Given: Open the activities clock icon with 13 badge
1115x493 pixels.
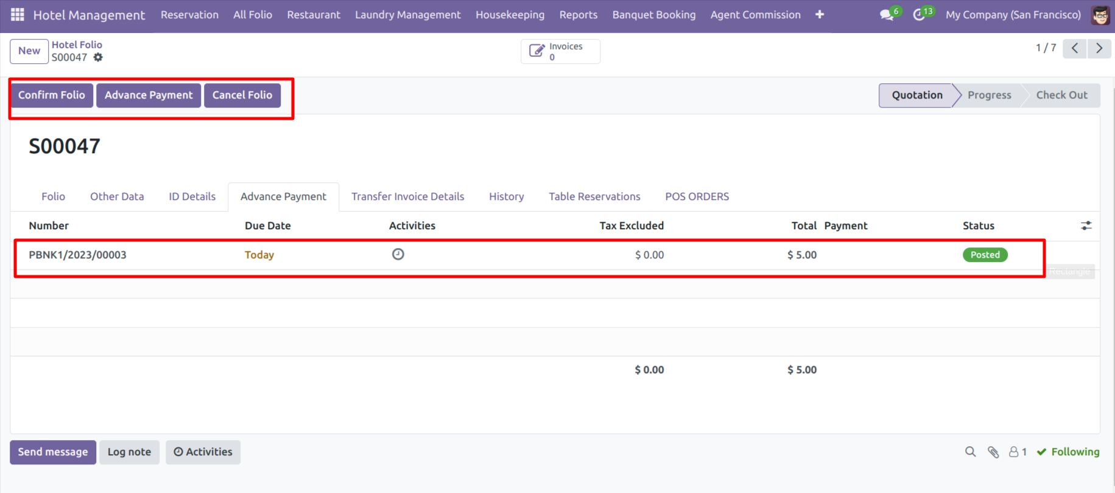Looking at the screenshot, I should tap(919, 15).
